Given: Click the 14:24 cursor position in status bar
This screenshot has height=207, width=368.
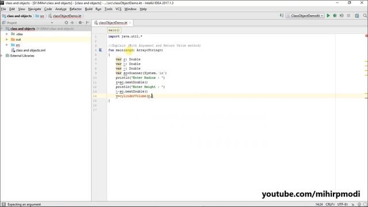Looking at the screenshot, I should (319, 205).
